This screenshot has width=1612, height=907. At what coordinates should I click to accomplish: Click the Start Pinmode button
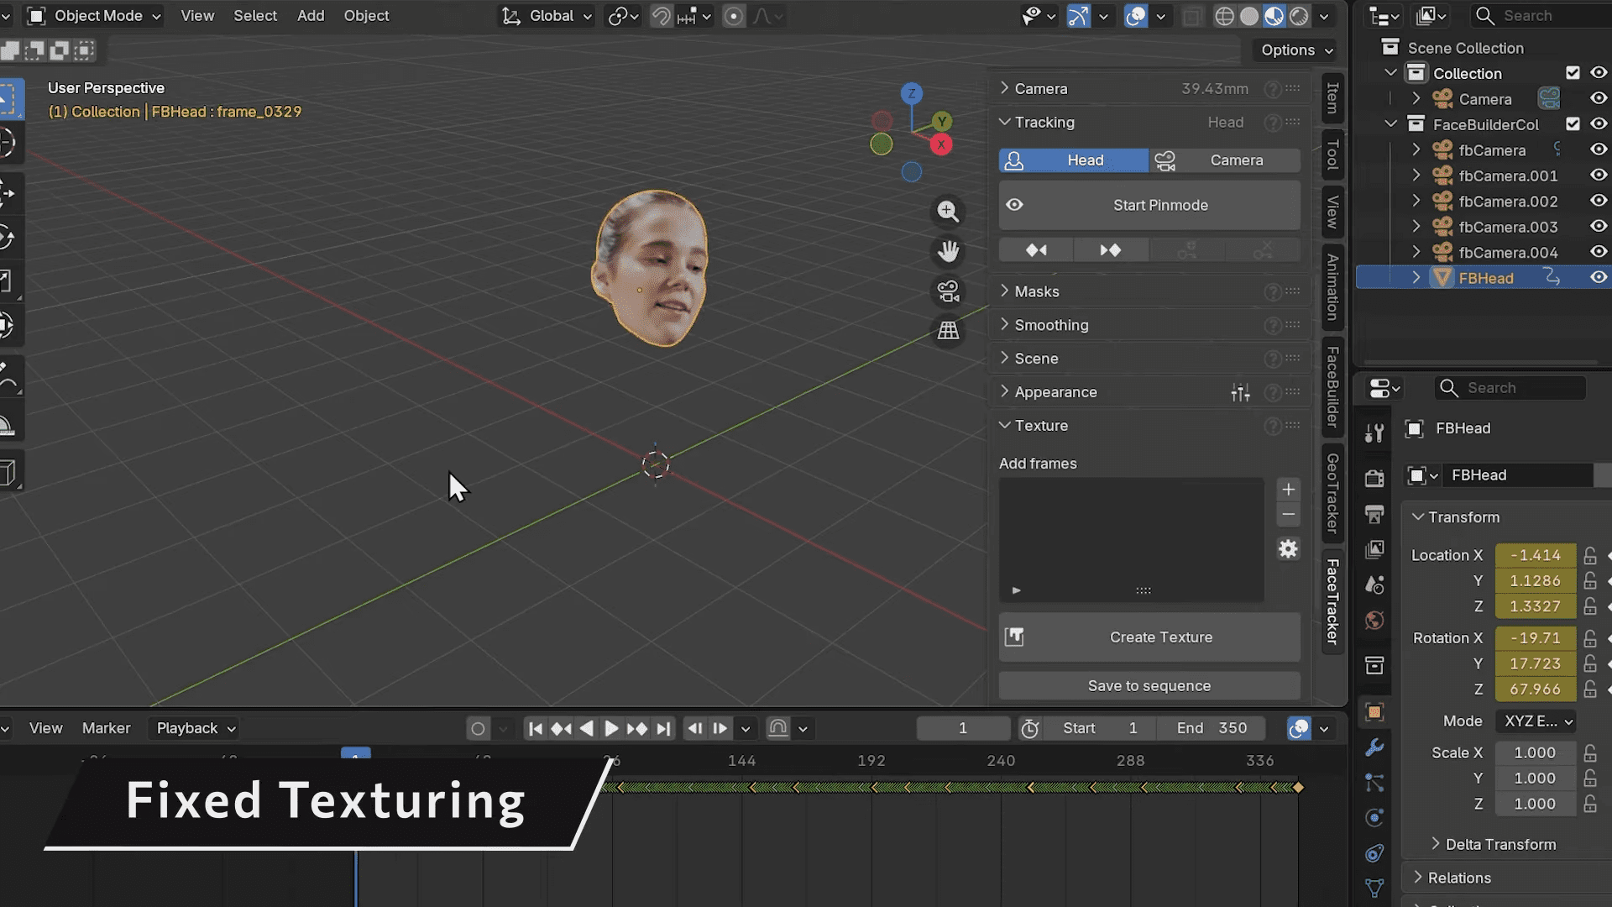point(1149,205)
